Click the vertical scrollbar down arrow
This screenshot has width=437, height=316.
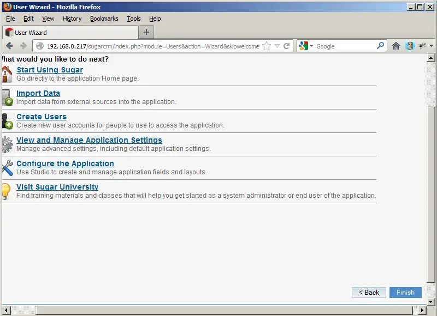tap(431, 301)
